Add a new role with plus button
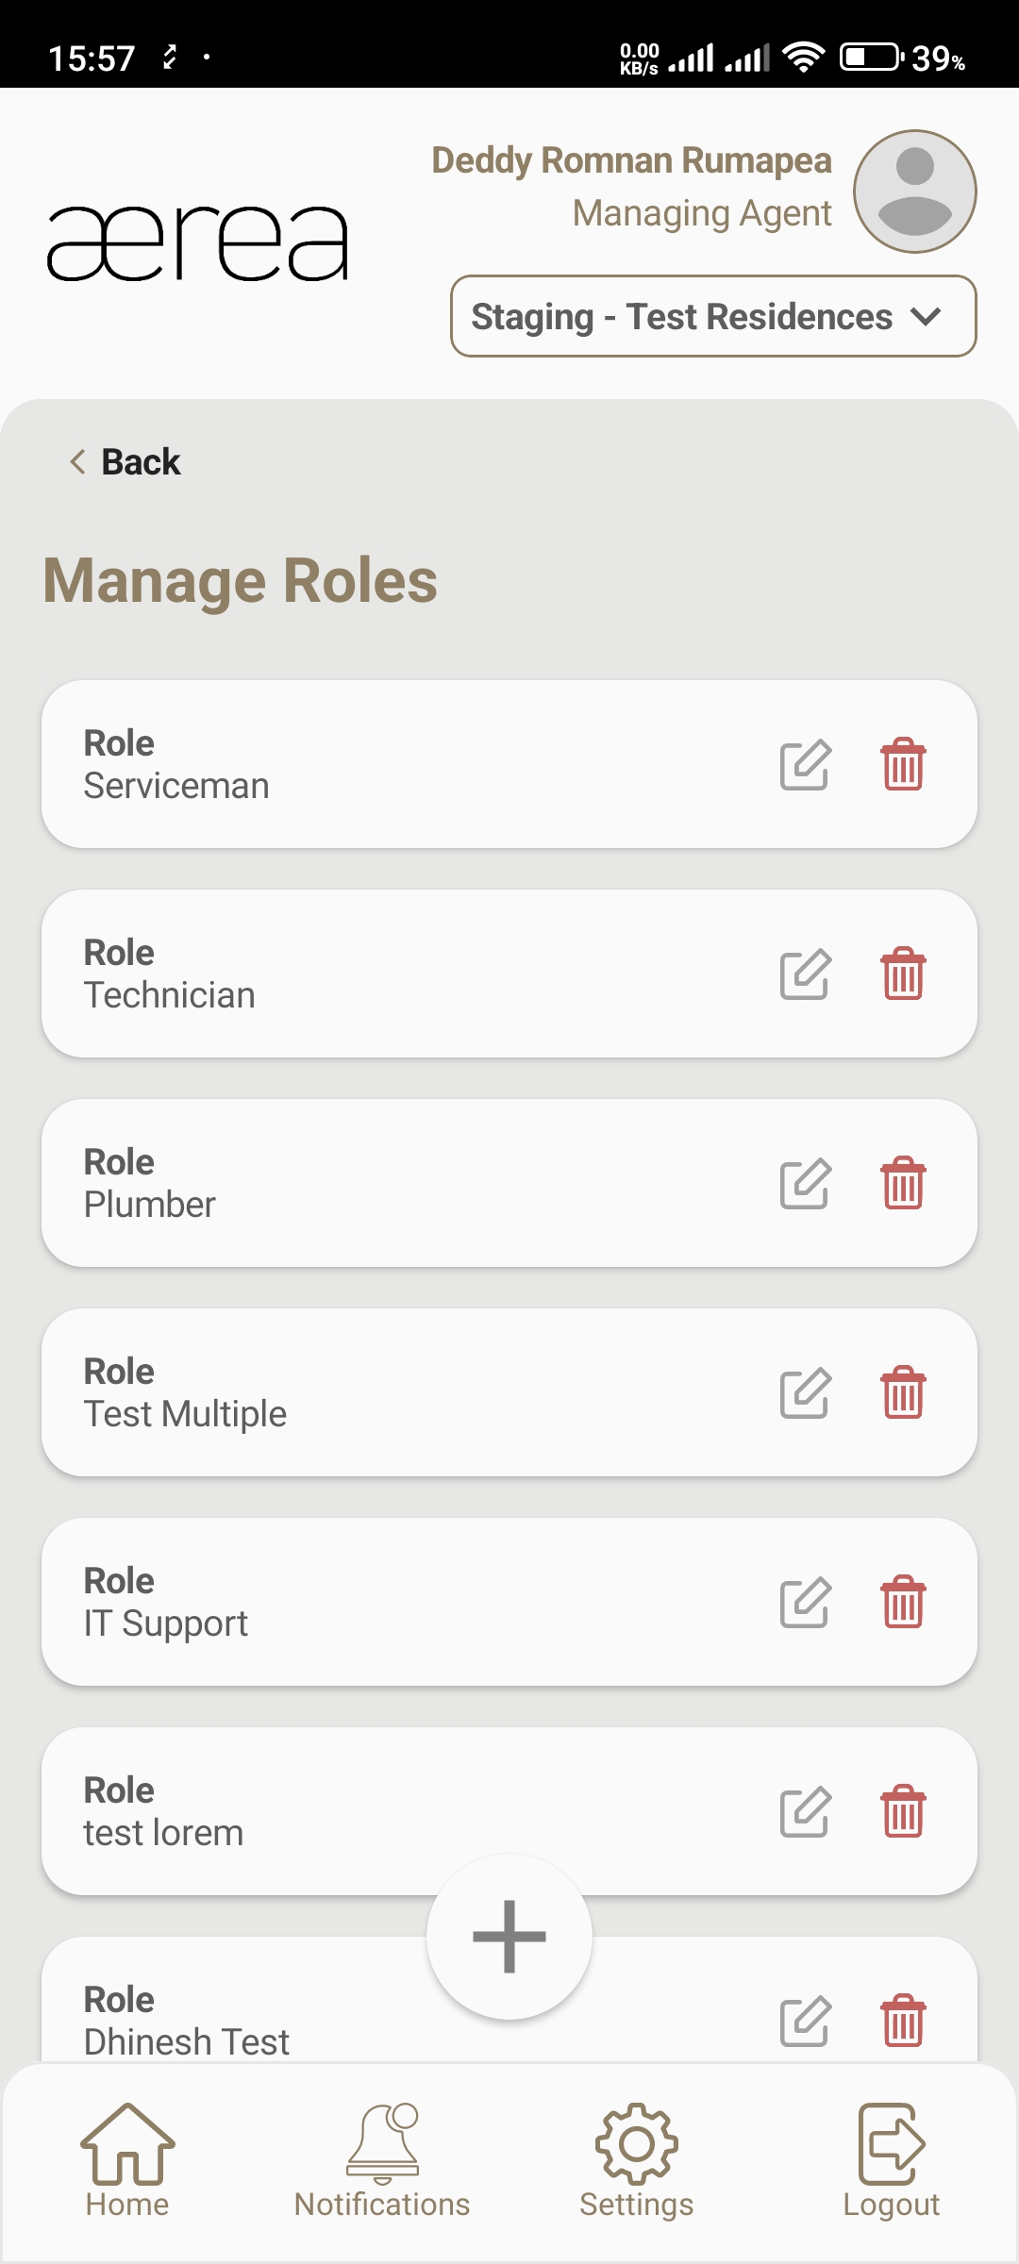Viewport: 1019px width, 2264px height. coord(509,1937)
